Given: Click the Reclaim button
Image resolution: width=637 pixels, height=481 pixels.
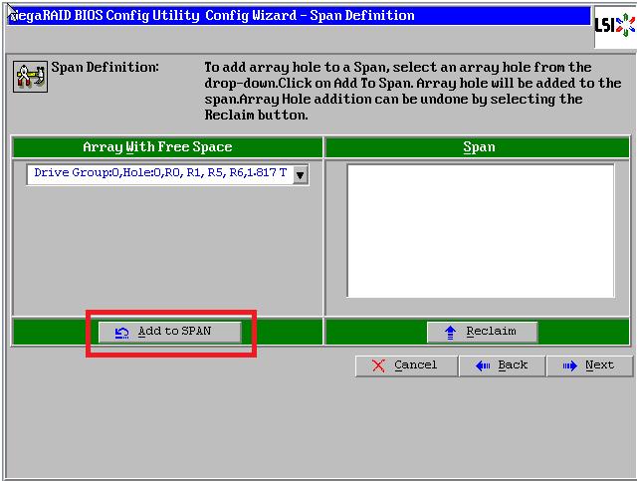Looking at the screenshot, I should (482, 332).
